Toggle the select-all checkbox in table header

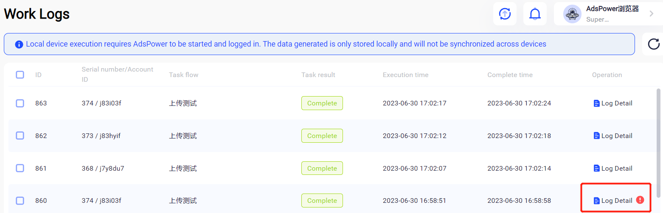pos(20,75)
